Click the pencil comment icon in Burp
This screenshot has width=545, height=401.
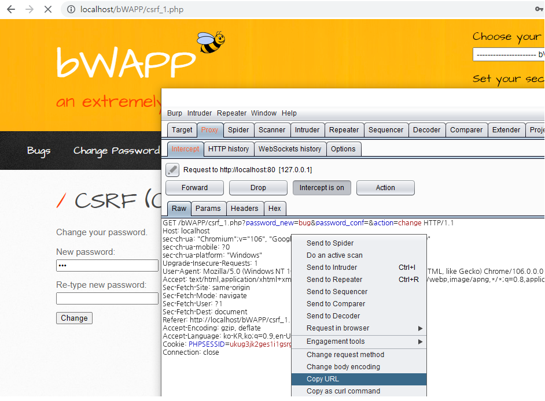point(172,170)
